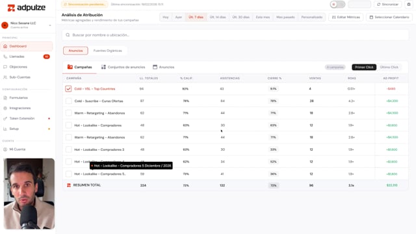The image size is (416, 234).
Task: Click the Nico Seoane LLC avatar
Action: [5, 25]
